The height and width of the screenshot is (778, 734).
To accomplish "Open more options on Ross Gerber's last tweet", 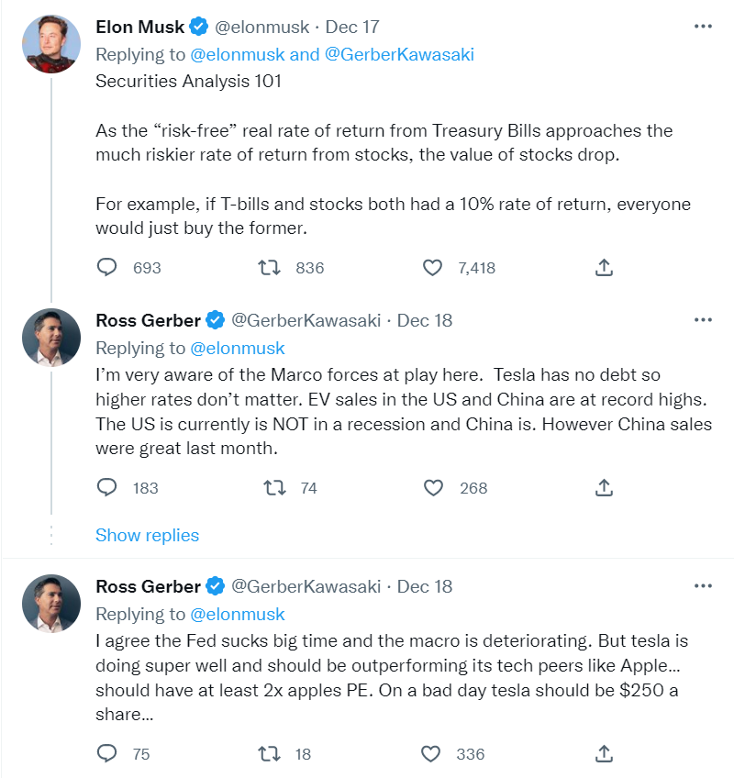I will 704,586.
